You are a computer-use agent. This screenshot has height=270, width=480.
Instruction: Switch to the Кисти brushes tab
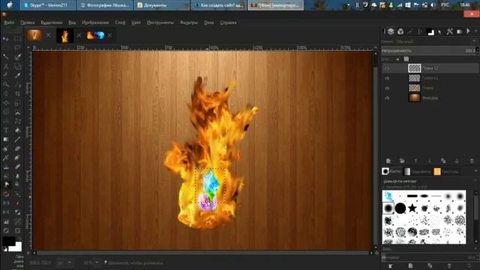391,171
